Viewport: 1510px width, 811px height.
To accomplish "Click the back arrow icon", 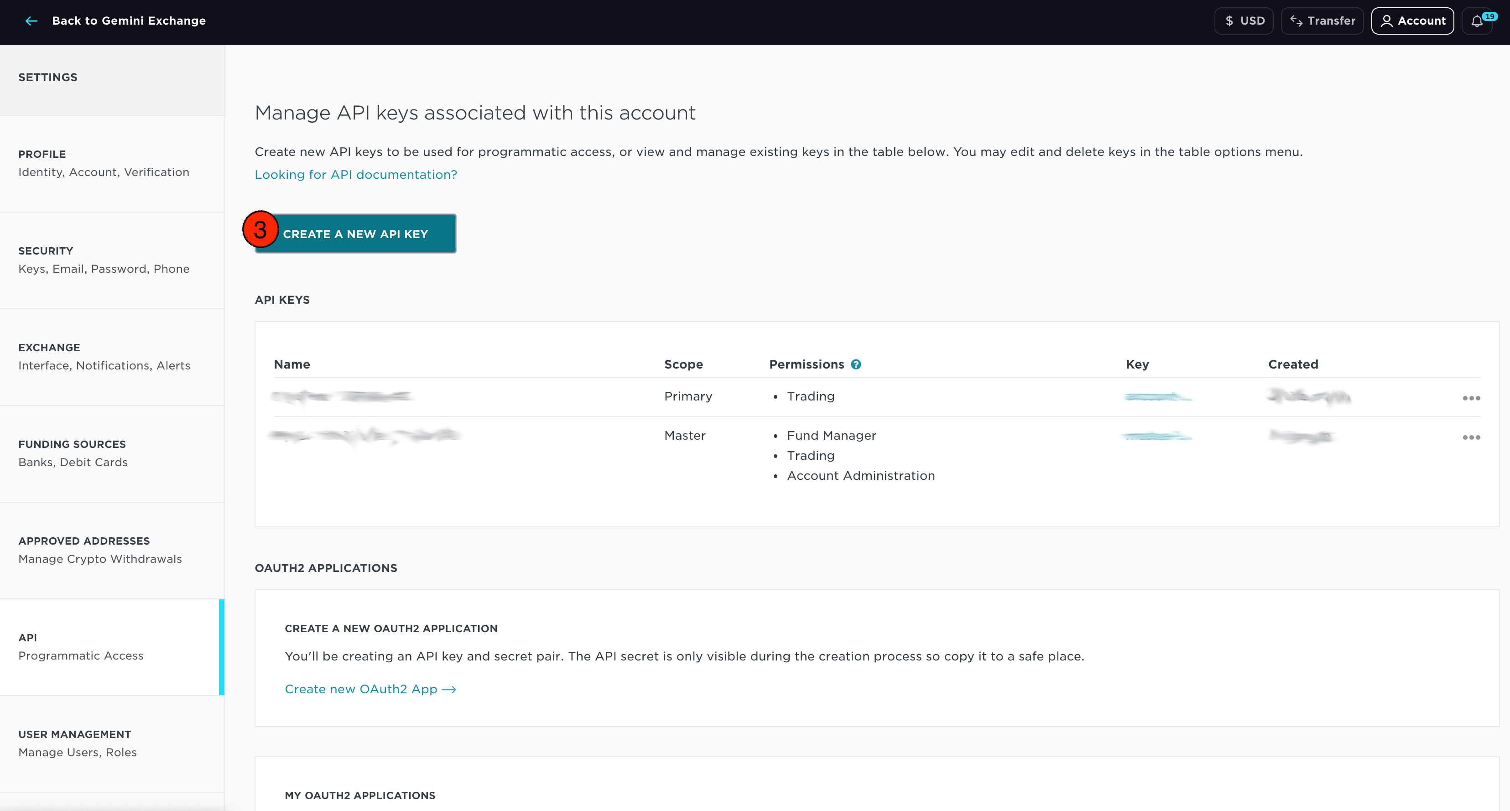I will pyautogui.click(x=31, y=21).
